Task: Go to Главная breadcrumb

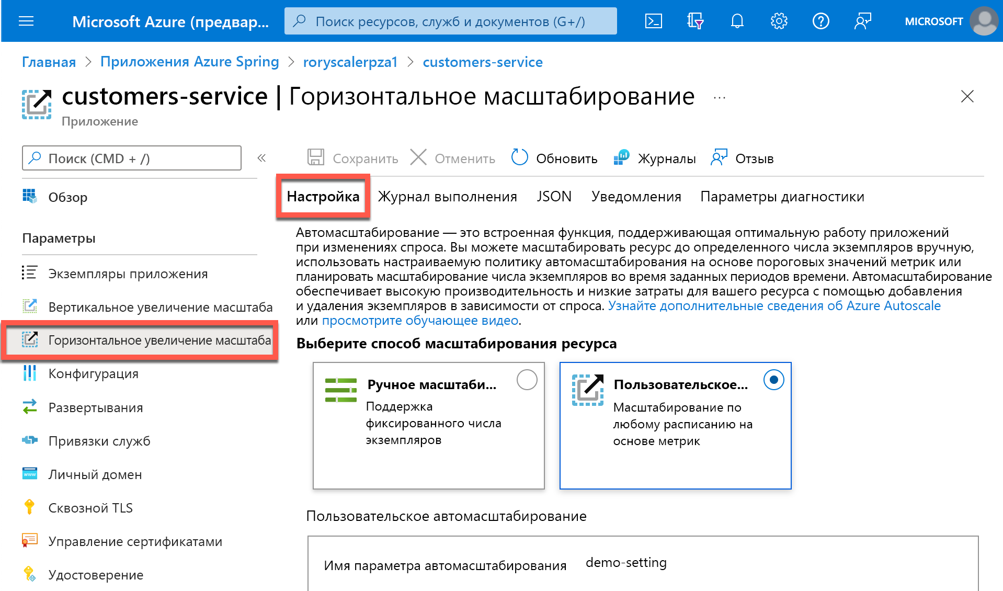Action: (49, 62)
